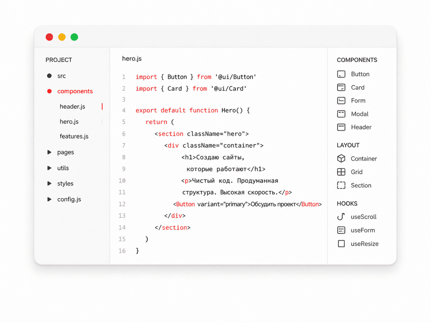Click the green maximize window dot
The width and height of the screenshot is (431, 323).
click(x=74, y=37)
